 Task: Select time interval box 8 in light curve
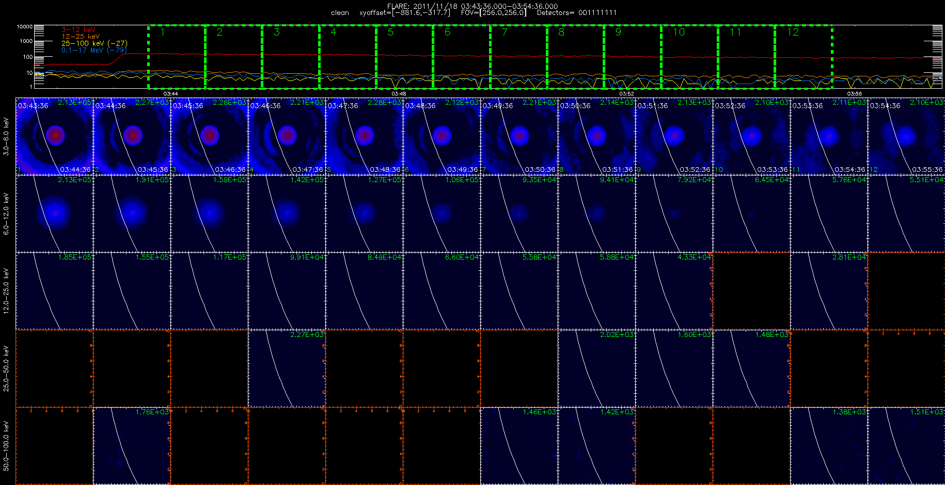576,57
